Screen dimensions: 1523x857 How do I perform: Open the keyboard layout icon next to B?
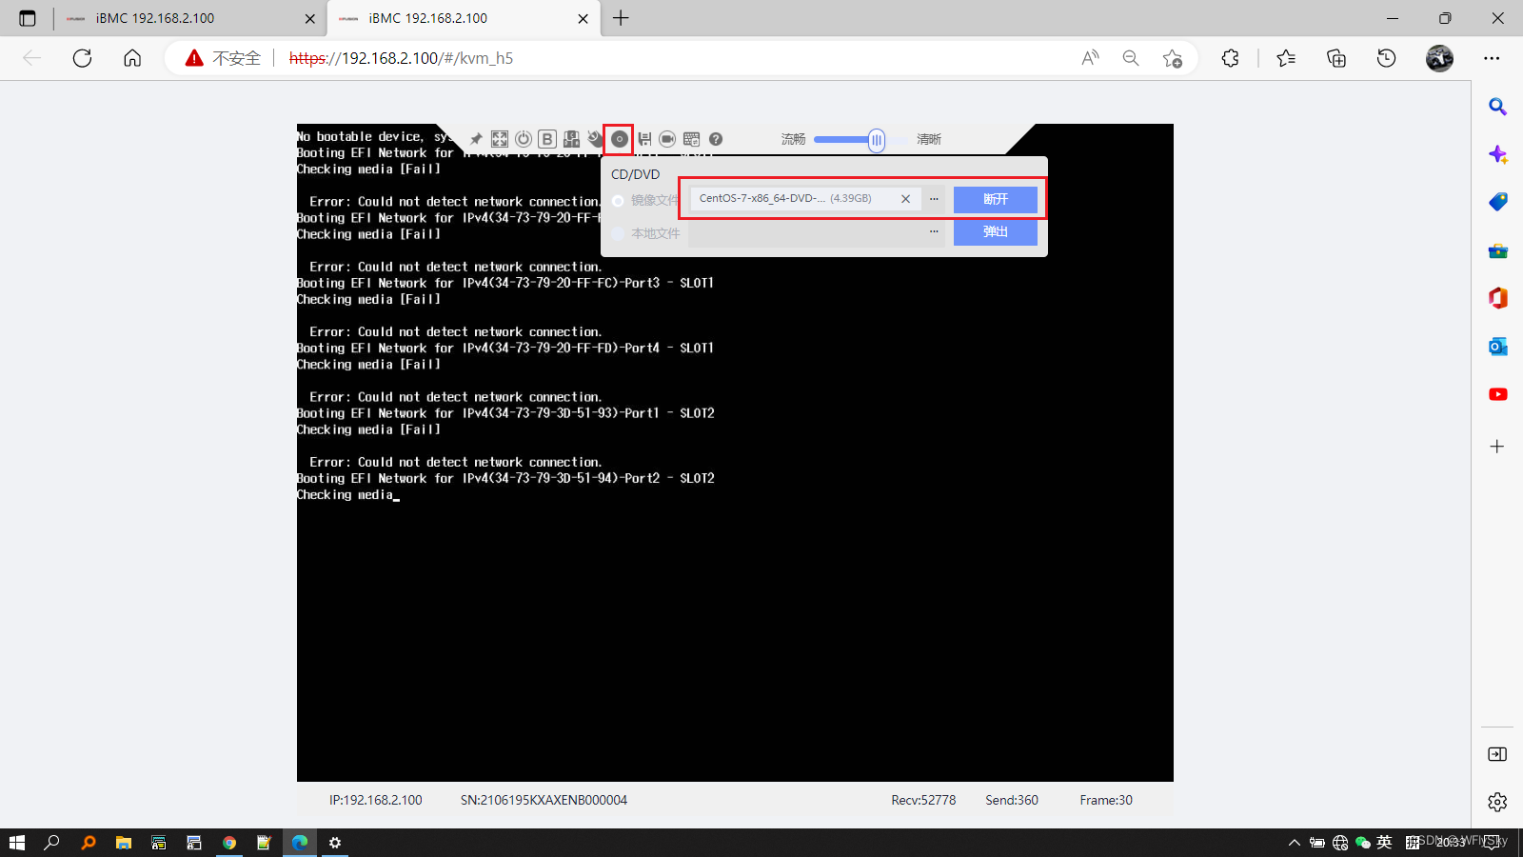[x=571, y=139]
